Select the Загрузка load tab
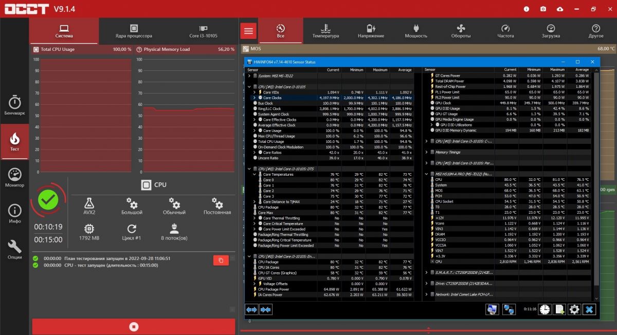The image size is (617, 335). click(551, 31)
